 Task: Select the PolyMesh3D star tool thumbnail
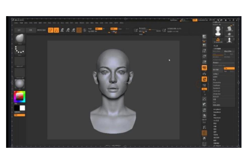pyautogui.click(x=229, y=35)
